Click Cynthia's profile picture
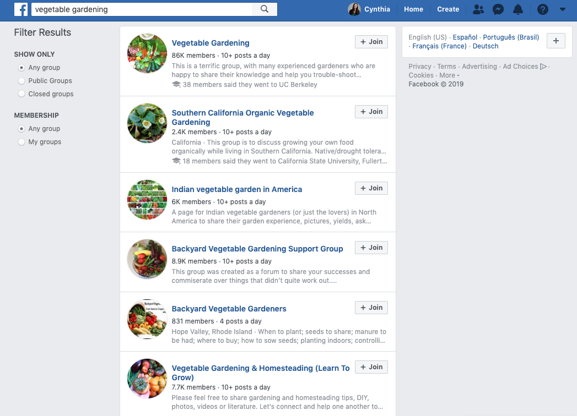The height and width of the screenshot is (416, 577). click(354, 9)
